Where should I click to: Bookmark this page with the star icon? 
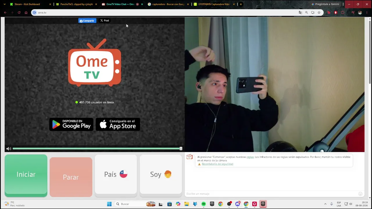pos(319,12)
